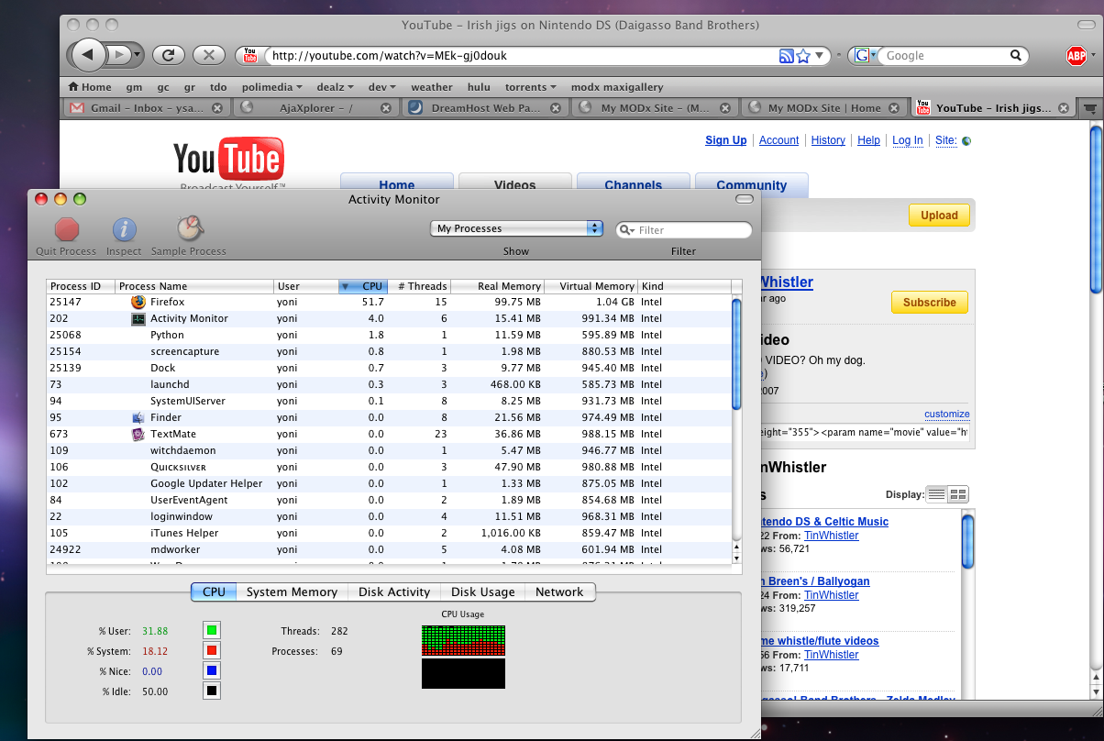This screenshot has width=1104, height=741.
Task: Open the dev bookmarks folder
Action: pos(381,87)
